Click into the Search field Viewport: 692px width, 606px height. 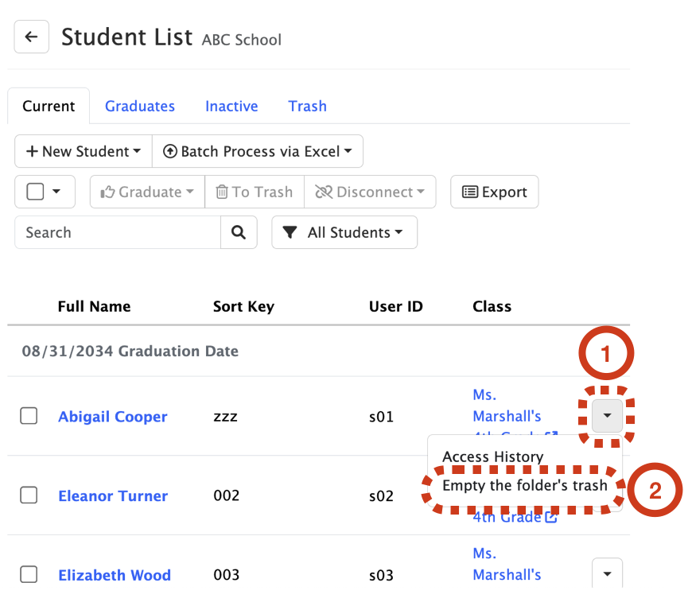pos(118,232)
